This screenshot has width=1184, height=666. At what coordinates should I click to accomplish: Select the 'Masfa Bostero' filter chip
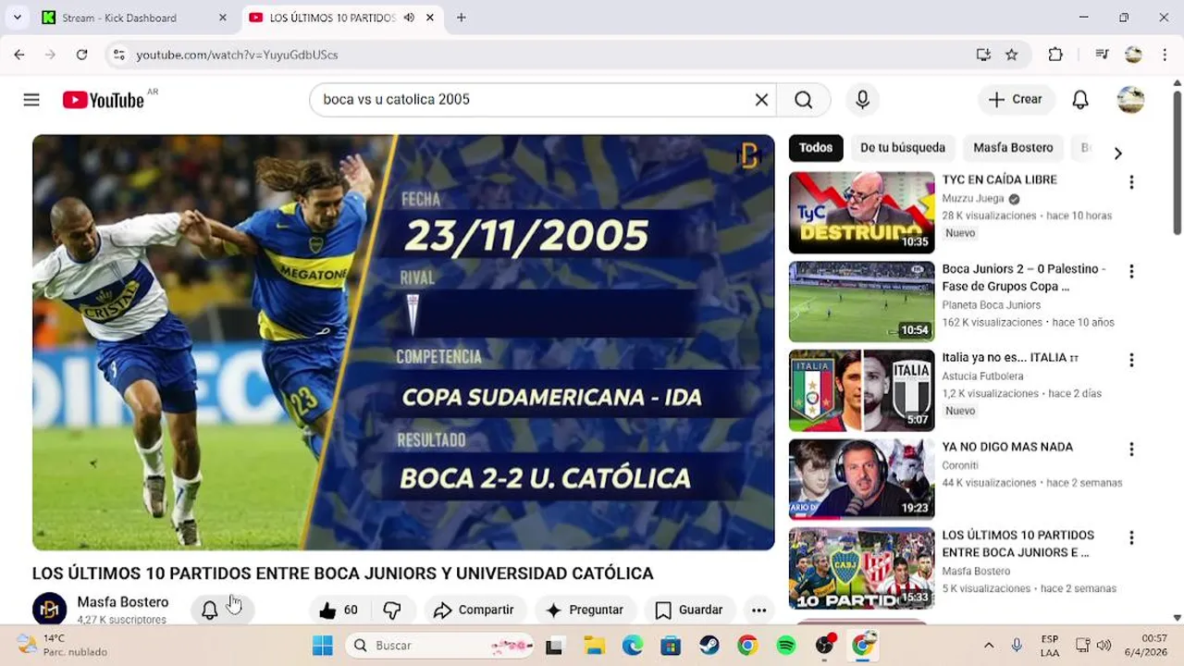click(x=1013, y=148)
